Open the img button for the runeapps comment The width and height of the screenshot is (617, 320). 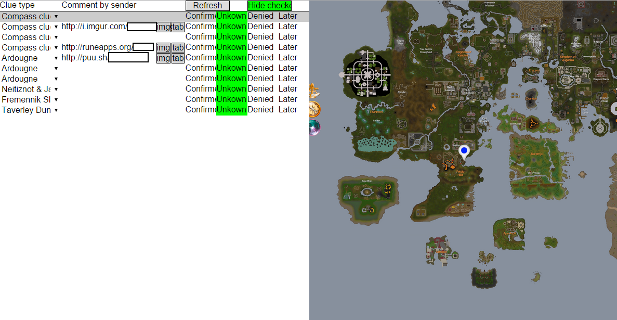163,48
